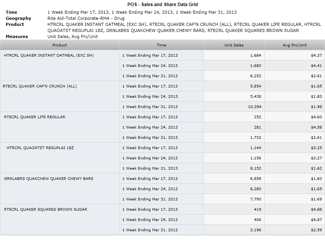Click unit sales value 419
The height and width of the screenshot is (240, 325).
tap(258, 210)
